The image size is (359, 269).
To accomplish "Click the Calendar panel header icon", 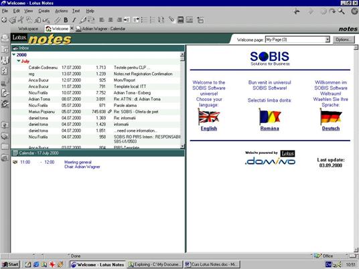I will [x=15, y=153].
